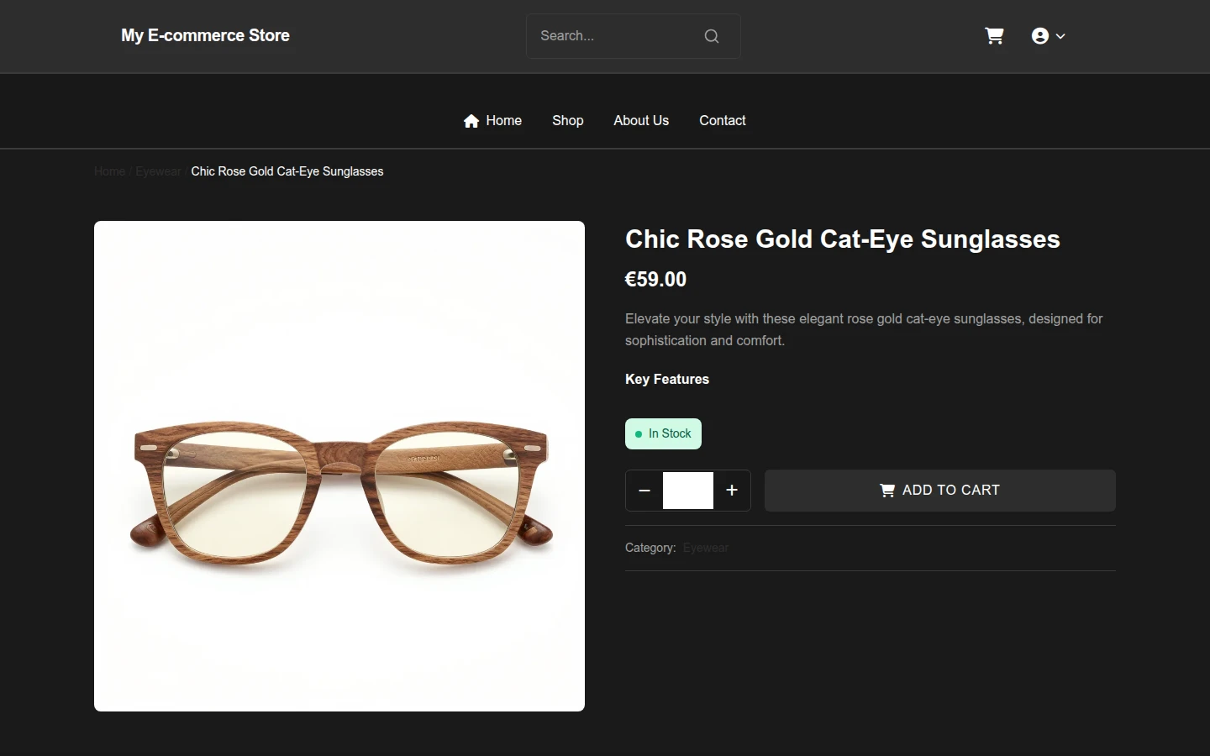
Task: Click the quantity number input box
Action: (x=688, y=491)
